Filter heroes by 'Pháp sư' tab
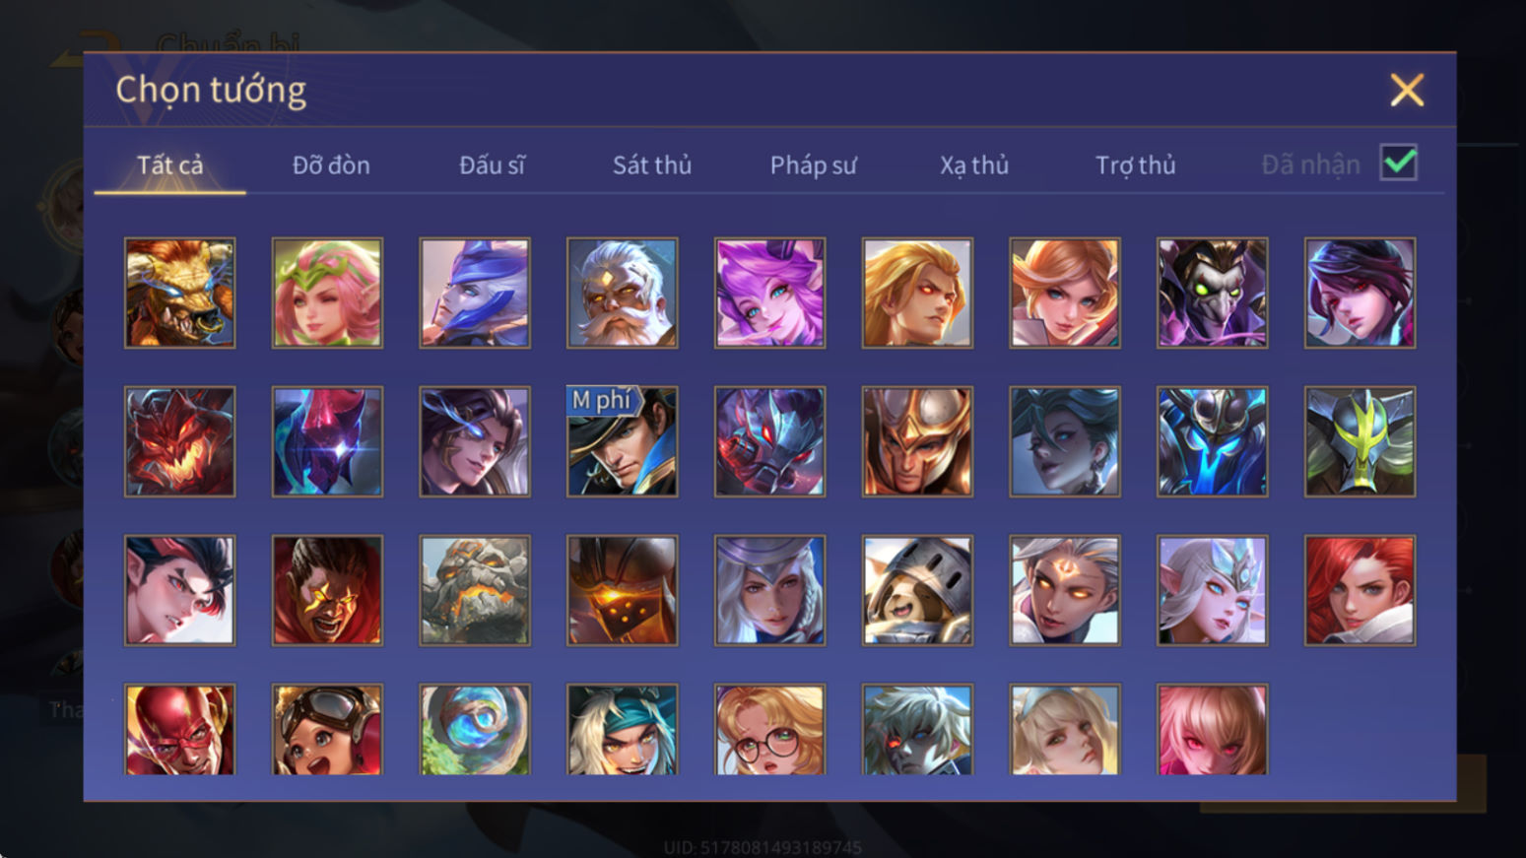The height and width of the screenshot is (858, 1526). pyautogui.click(x=813, y=165)
